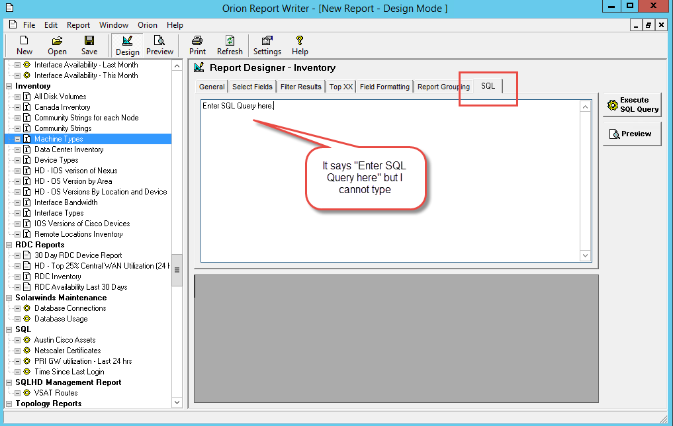Click the Help question mark icon

point(300,41)
